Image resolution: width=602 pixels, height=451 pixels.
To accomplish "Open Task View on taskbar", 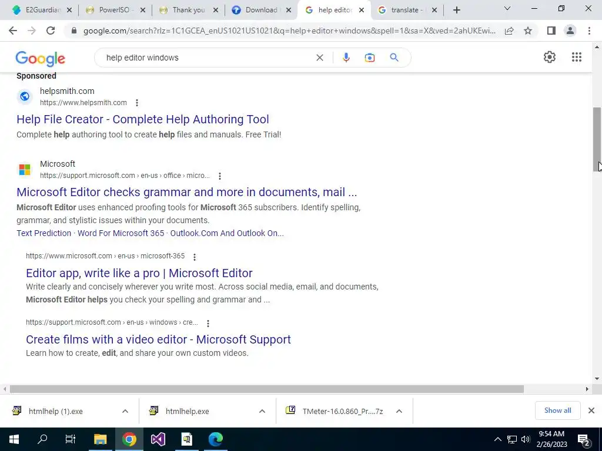I will pyautogui.click(x=71, y=439).
